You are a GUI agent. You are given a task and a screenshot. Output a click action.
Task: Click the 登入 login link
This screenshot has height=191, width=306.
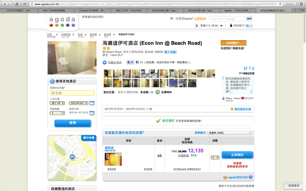pyautogui.click(x=249, y=25)
